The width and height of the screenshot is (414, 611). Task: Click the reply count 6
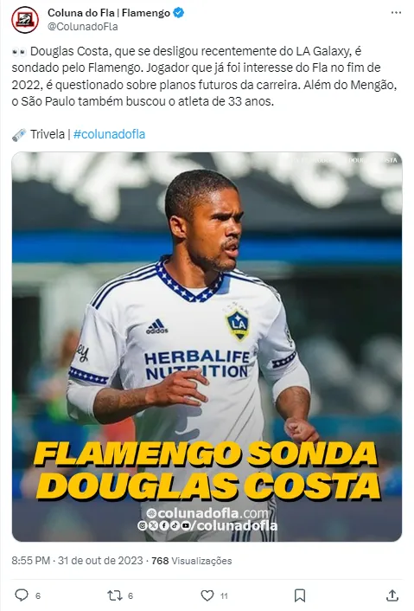coord(38,595)
